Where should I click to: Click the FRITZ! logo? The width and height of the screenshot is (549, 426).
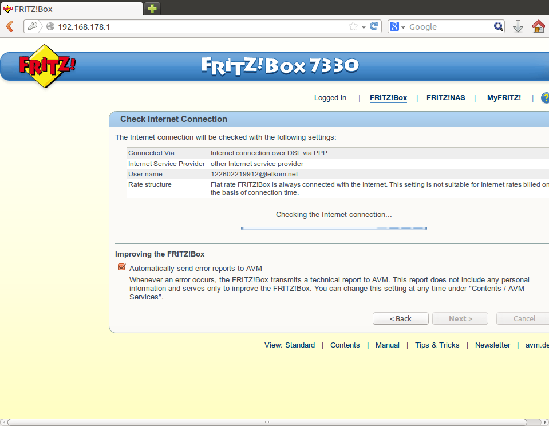pyautogui.click(x=47, y=66)
